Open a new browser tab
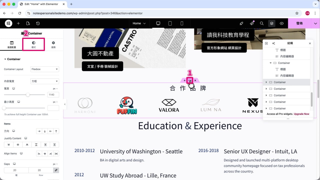The image size is (320, 180). pos(71,4)
